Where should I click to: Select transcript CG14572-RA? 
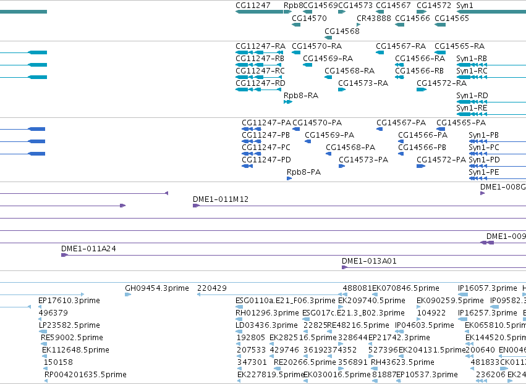coord(441,83)
